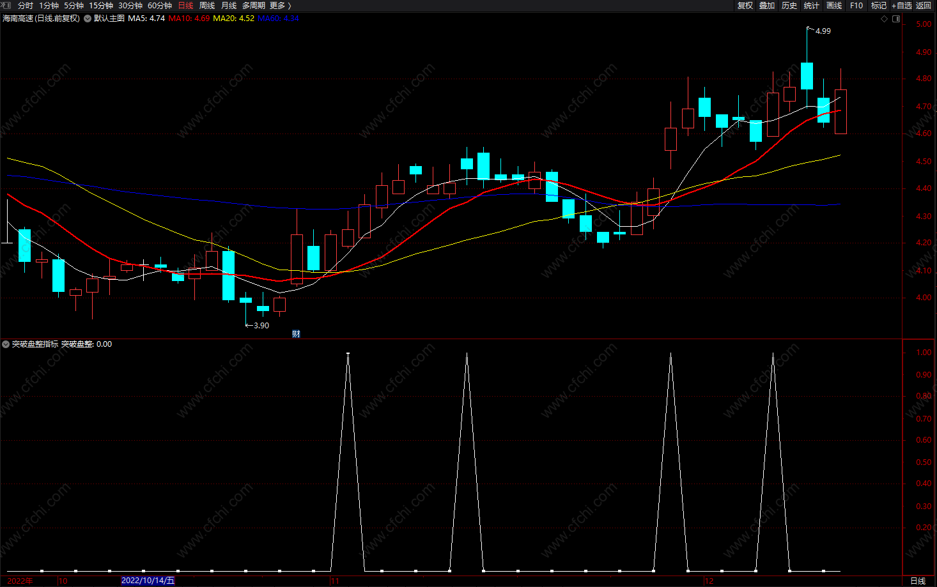Click the blue MA60: 4.34 label
Image resolution: width=937 pixels, height=587 pixels.
click(x=278, y=19)
